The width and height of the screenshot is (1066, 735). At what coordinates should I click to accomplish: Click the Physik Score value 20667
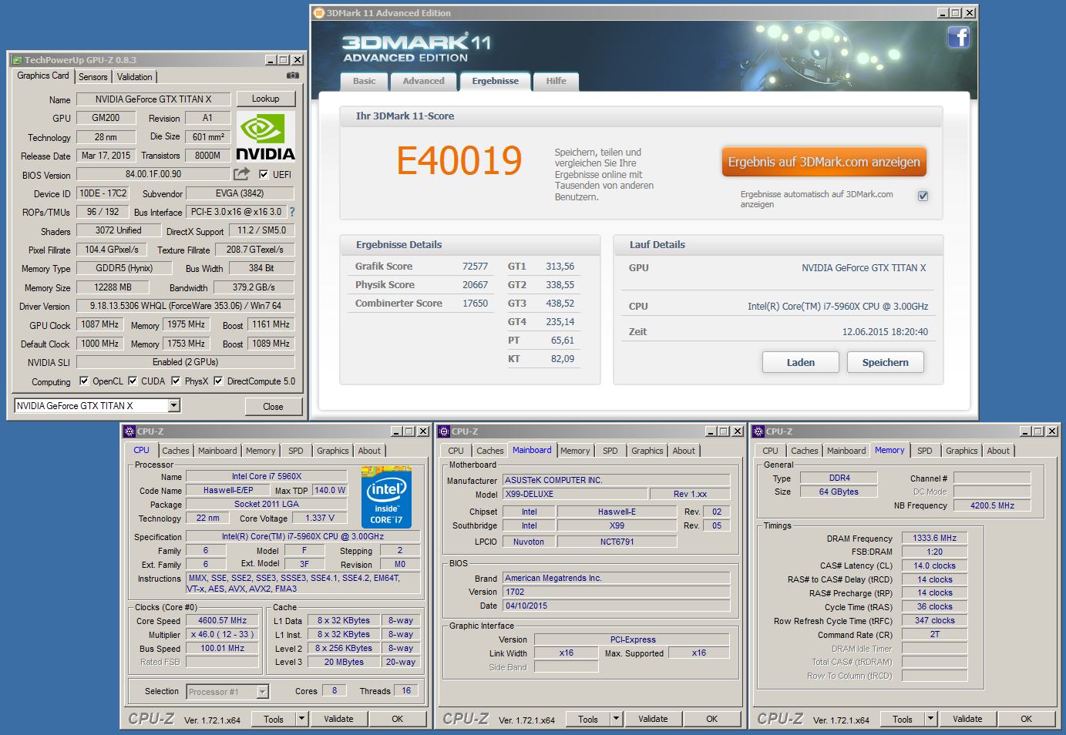coord(475,285)
